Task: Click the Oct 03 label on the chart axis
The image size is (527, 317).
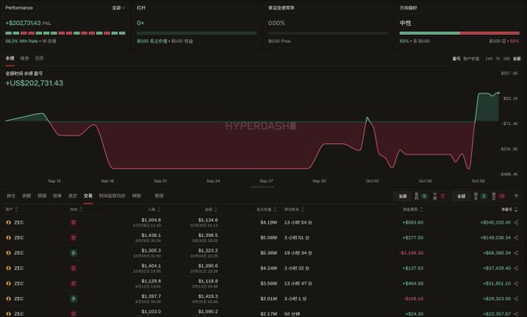Action: [x=372, y=181]
